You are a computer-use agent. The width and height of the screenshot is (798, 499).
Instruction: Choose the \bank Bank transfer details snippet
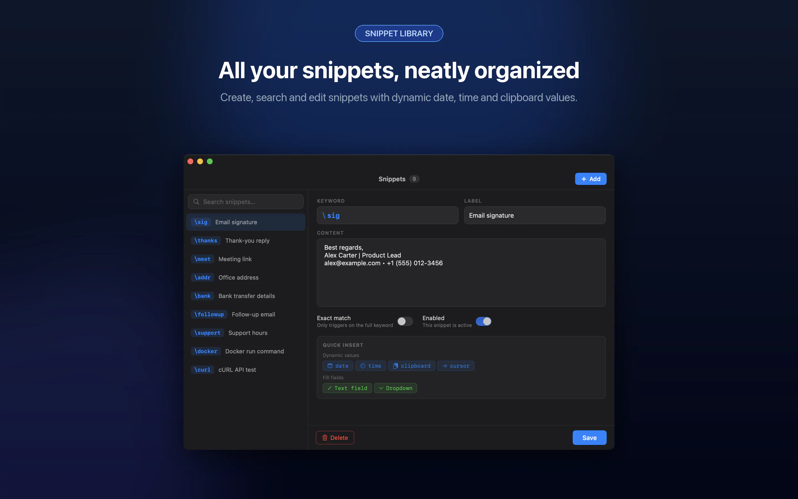coord(245,296)
